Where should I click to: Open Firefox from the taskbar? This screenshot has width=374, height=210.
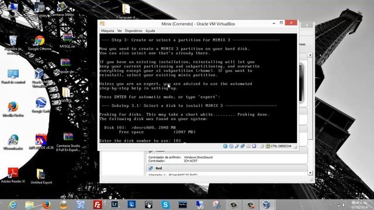46,205
